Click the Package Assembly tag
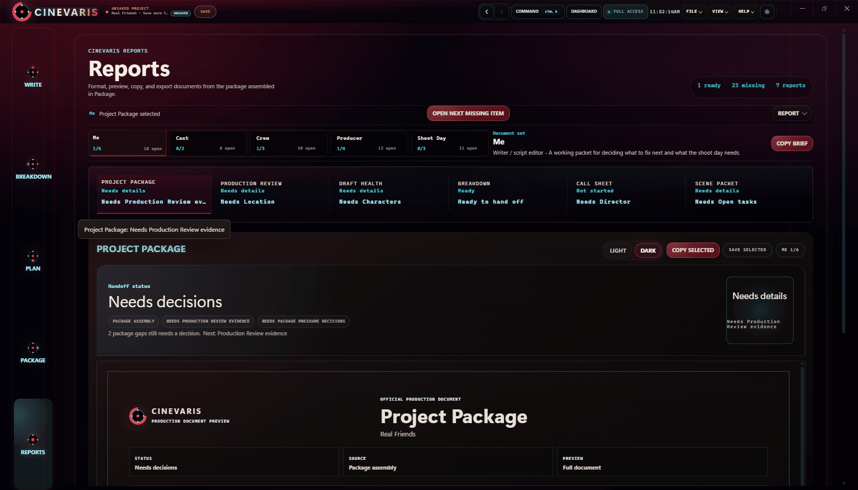 coord(133,322)
